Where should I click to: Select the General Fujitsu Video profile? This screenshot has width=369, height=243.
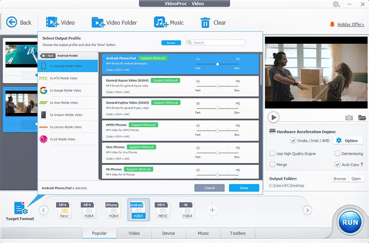coord(180,108)
